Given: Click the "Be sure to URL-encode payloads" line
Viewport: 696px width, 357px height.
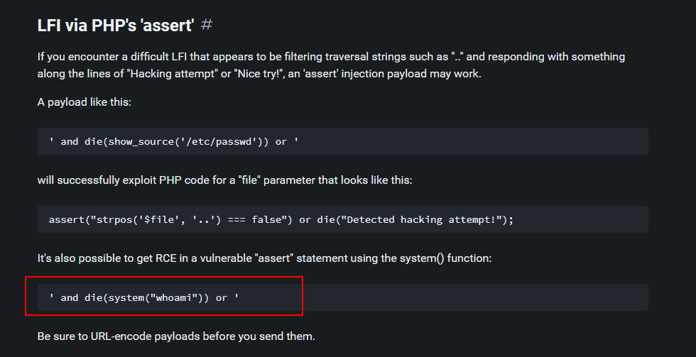Looking at the screenshot, I should pos(175,336).
